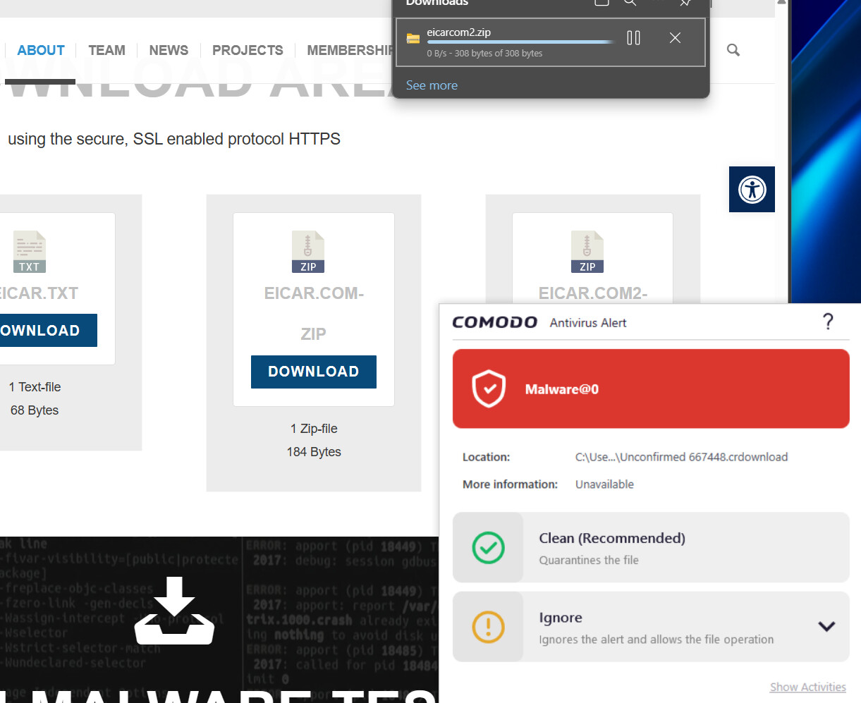Click the TXT file type icon

[x=30, y=252]
